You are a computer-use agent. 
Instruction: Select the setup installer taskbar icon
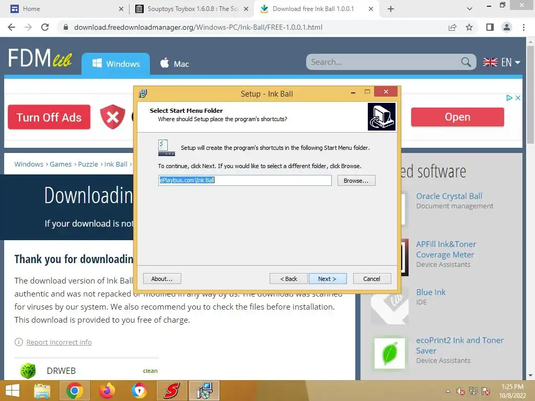[204, 391]
